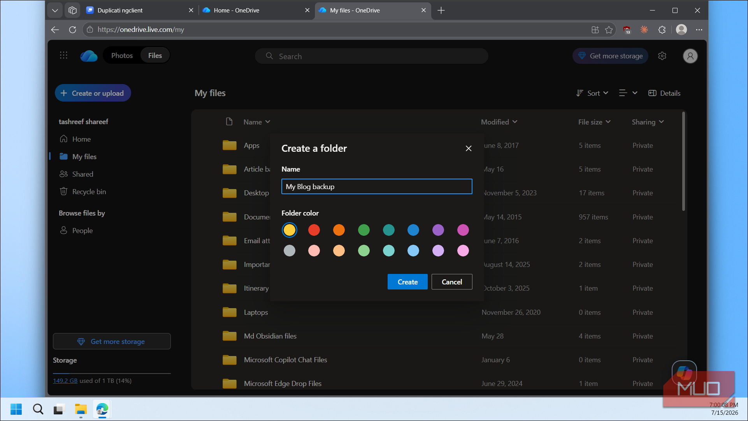The height and width of the screenshot is (421, 748).
Task: Open Microsoft Copilot Chat Files folder
Action: [285, 360]
